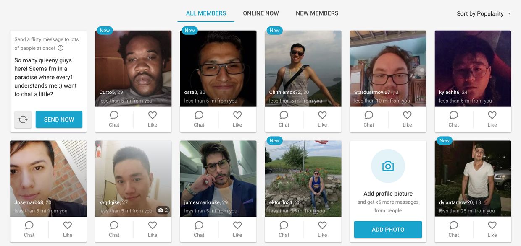
Task: Refresh the flirty message suggestion
Action: pos(23,119)
